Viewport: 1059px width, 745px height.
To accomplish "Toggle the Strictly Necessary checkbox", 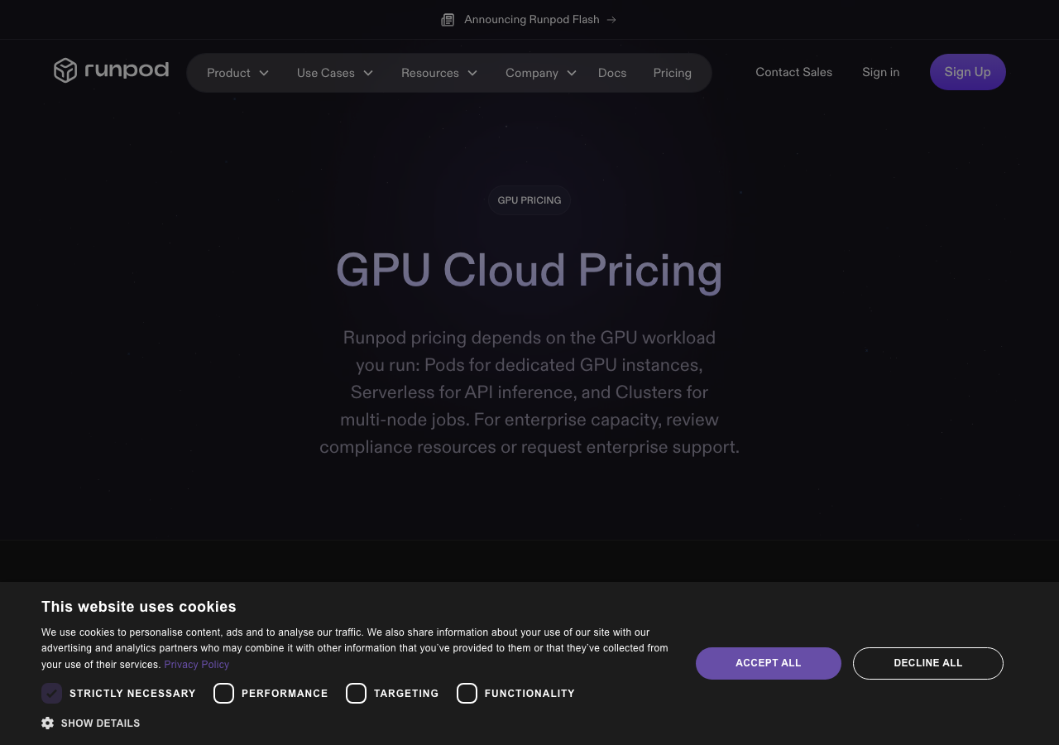I will 52,694.
